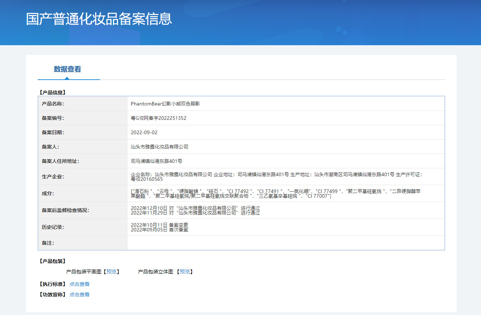This screenshot has height=315, width=481.
Task: Select the 生产企业 label cell
Action: click(83, 177)
